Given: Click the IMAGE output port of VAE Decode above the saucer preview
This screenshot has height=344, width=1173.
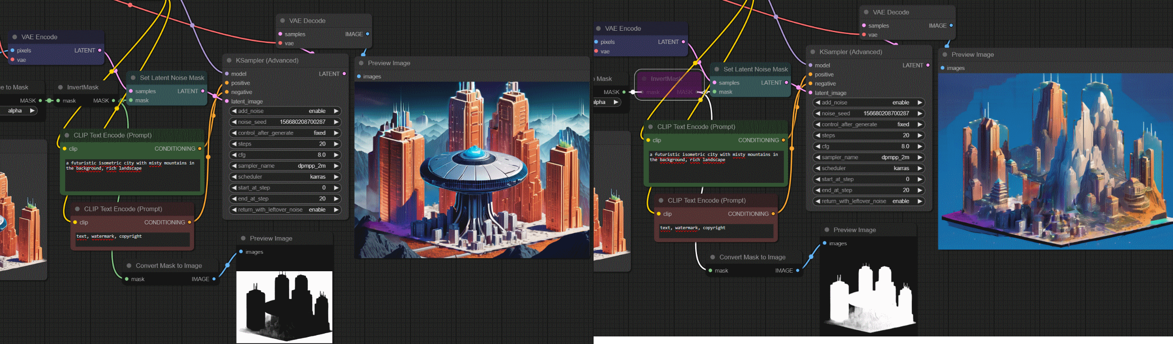Looking at the screenshot, I should (x=367, y=34).
